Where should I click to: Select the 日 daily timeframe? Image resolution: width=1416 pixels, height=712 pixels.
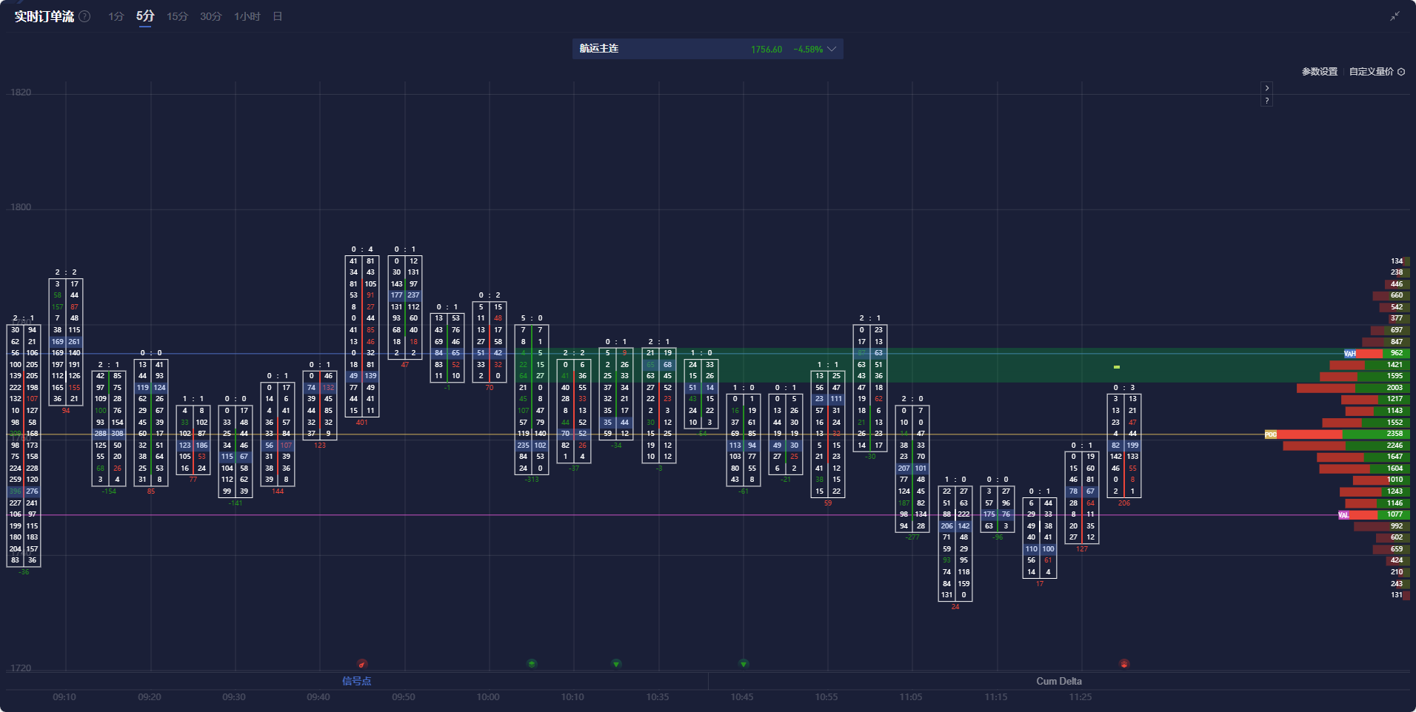pyautogui.click(x=278, y=16)
